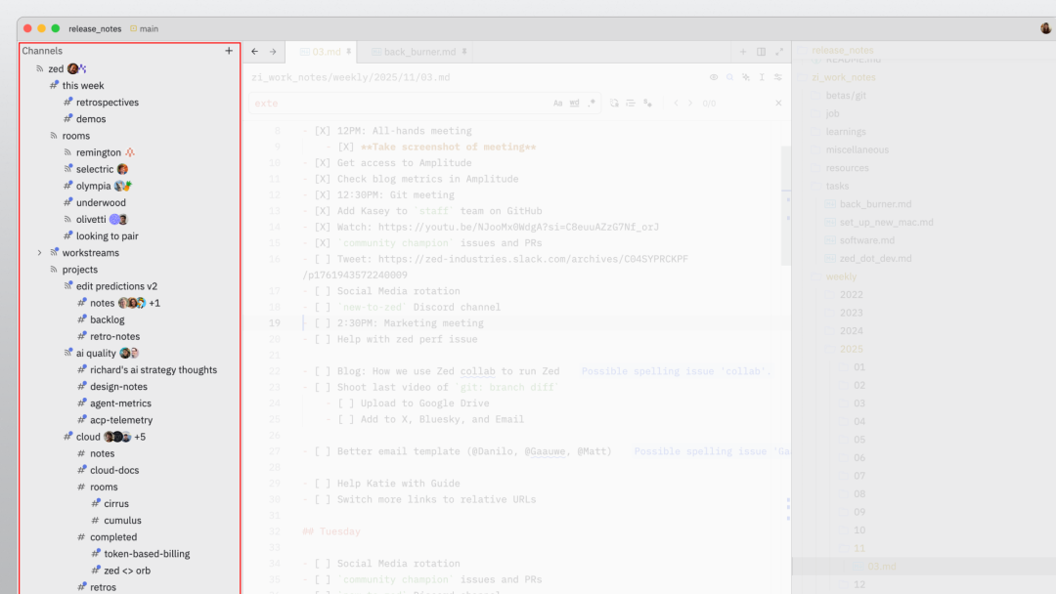The height and width of the screenshot is (594, 1056).
Task: Click the file path breadcrumb zi_work_notes/weekly/2025/11/03.md
Action: click(350, 77)
